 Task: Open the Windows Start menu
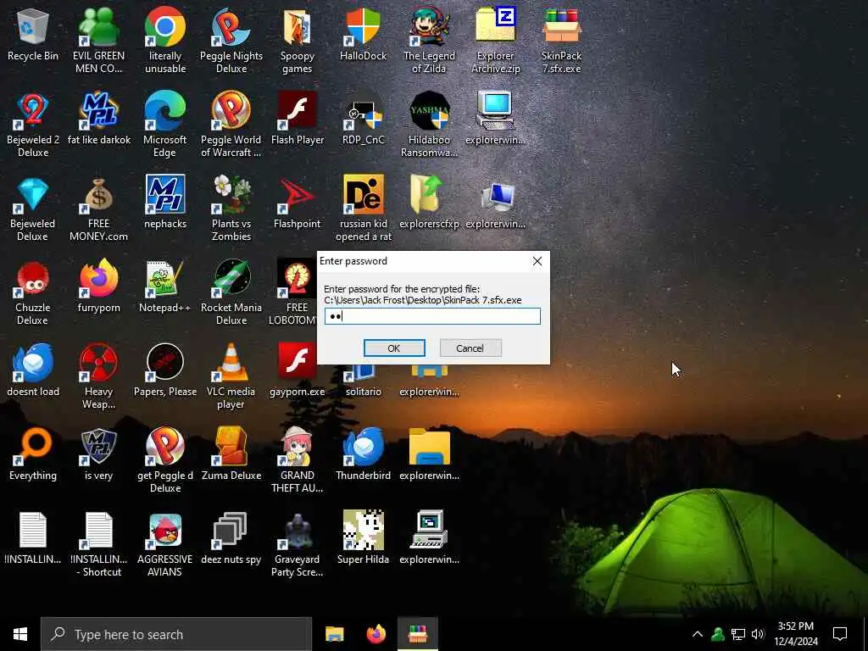[x=20, y=634]
